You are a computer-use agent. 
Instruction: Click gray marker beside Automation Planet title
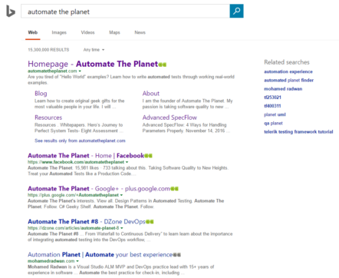point(177,255)
